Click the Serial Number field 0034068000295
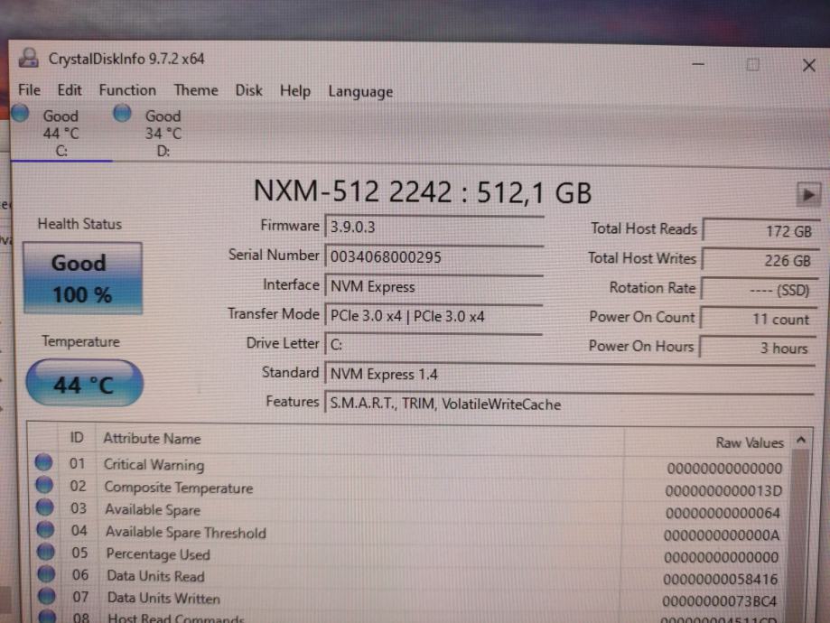Viewport: 830px width, 623px height. click(x=434, y=257)
